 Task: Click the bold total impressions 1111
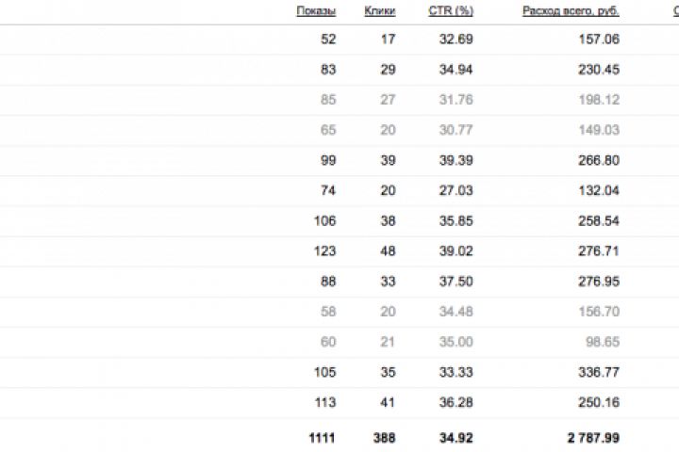pyautogui.click(x=322, y=438)
